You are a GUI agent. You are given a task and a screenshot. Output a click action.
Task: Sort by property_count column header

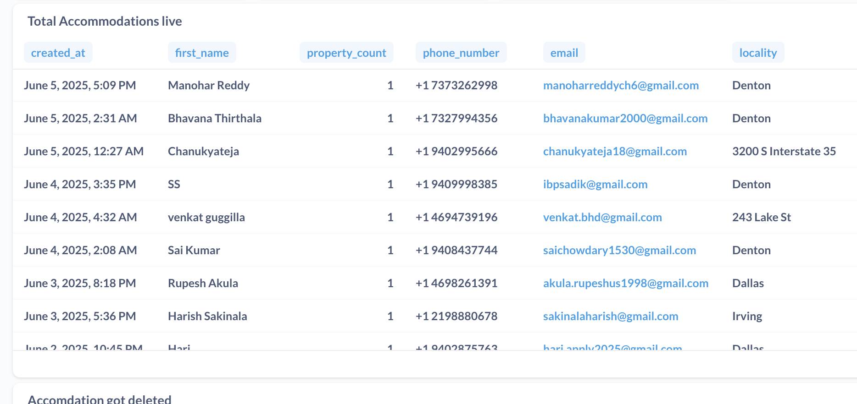346,53
